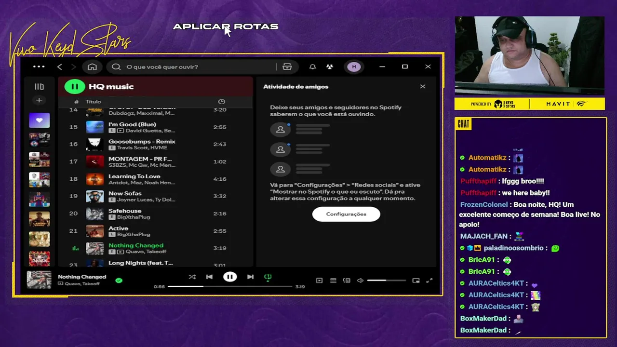The height and width of the screenshot is (347, 617).
Task: Open the miniplayer icon
Action: (x=416, y=280)
